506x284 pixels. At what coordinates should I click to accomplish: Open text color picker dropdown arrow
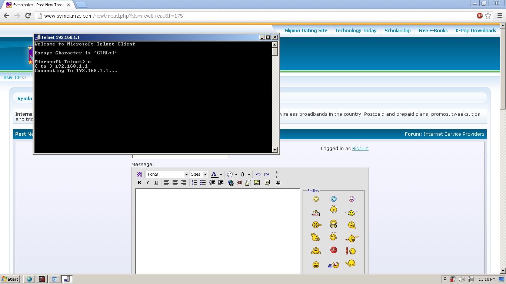pyautogui.click(x=221, y=175)
